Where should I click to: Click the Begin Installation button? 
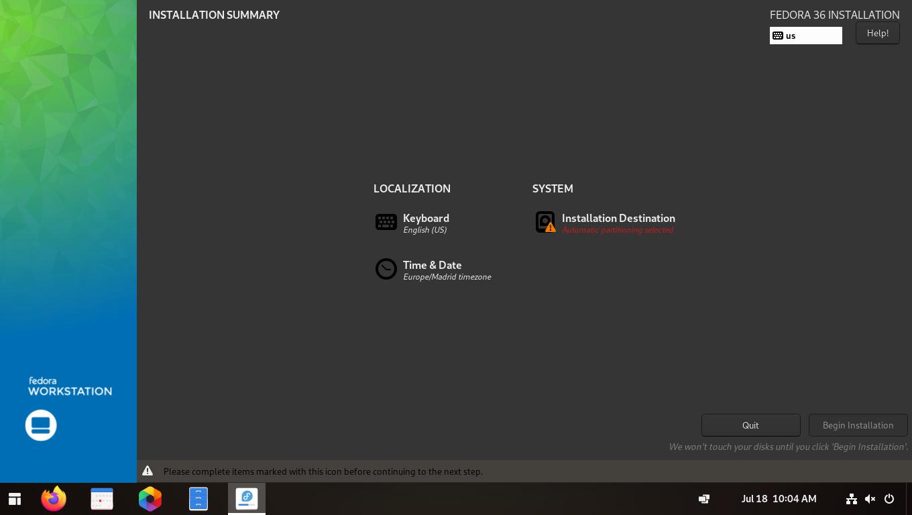[858, 425]
